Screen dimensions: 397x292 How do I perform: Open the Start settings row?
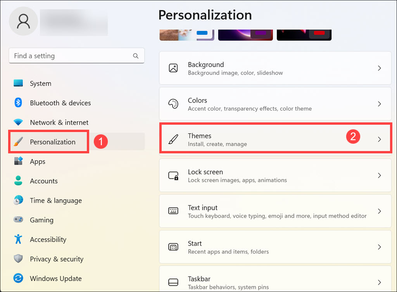click(275, 247)
